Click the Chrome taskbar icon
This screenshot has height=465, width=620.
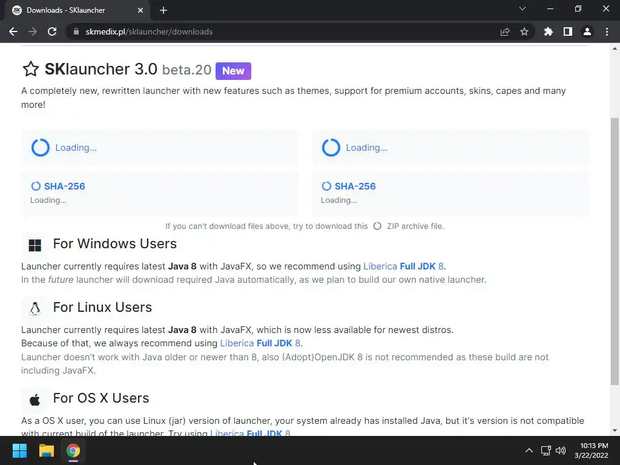pyautogui.click(x=73, y=450)
